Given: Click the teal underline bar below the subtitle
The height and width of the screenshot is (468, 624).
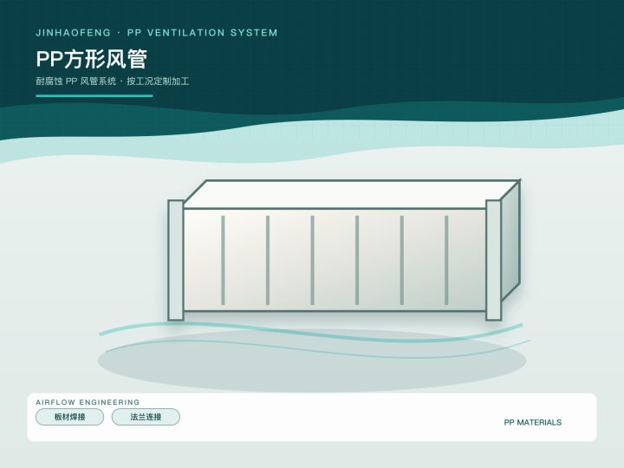Looking at the screenshot, I should coord(94,95).
